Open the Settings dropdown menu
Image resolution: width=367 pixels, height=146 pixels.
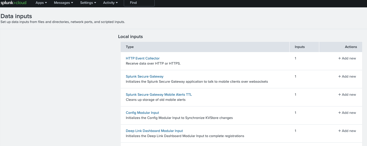(88, 3)
